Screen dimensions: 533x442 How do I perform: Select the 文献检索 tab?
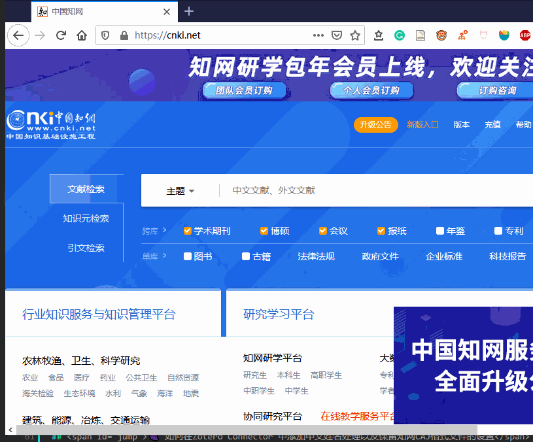click(x=86, y=189)
